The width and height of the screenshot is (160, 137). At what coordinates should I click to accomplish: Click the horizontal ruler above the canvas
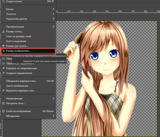[x=108, y=12]
